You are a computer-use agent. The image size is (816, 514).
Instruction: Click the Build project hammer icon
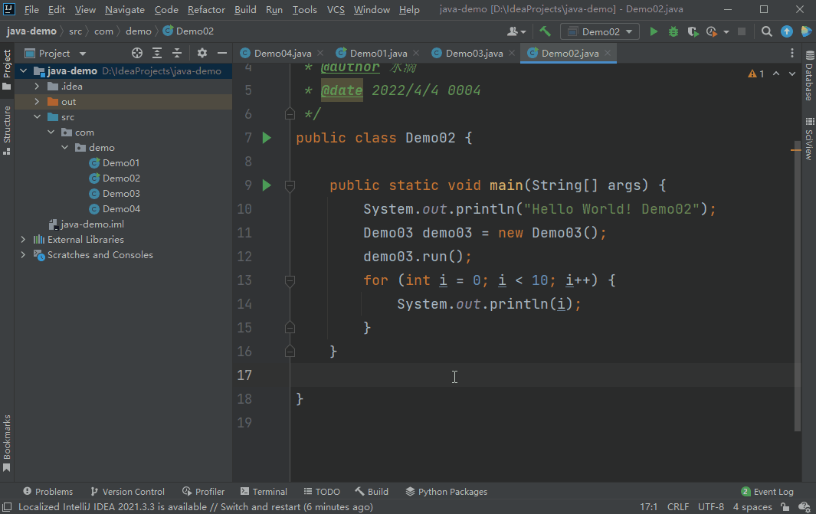click(x=546, y=31)
